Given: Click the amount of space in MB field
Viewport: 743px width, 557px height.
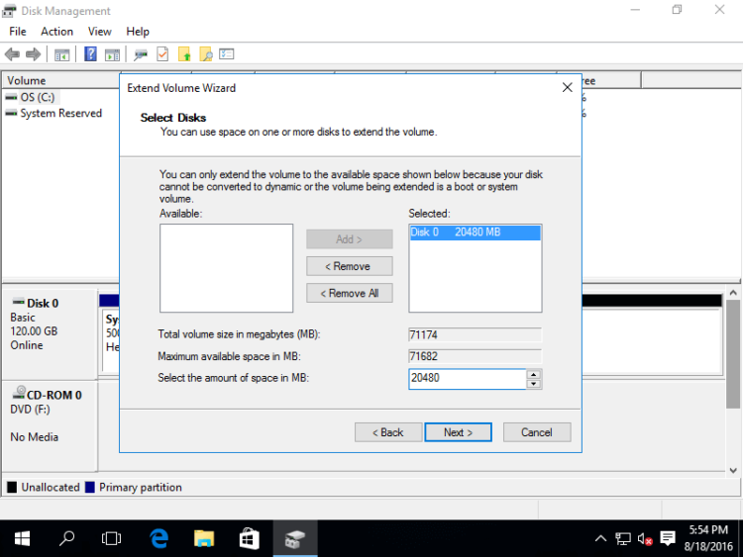Looking at the screenshot, I should pyautogui.click(x=466, y=379).
